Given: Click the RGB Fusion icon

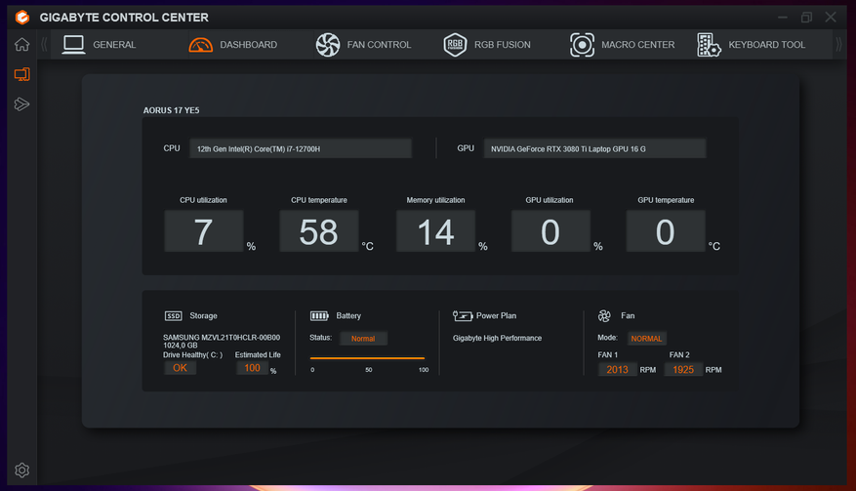Looking at the screenshot, I should [455, 45].
